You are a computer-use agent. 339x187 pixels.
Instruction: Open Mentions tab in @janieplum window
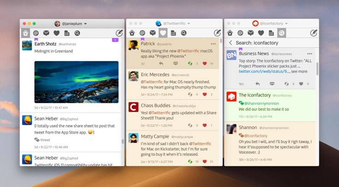(36, 33)
